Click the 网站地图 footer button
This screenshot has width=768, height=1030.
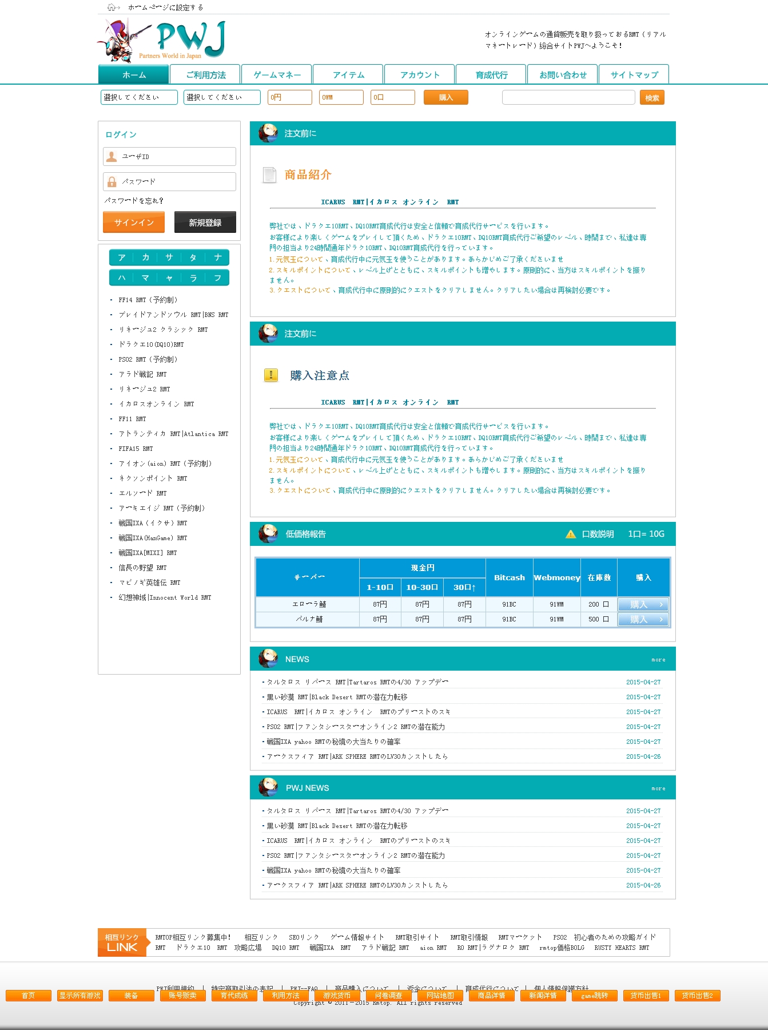(x=440, y=996)
